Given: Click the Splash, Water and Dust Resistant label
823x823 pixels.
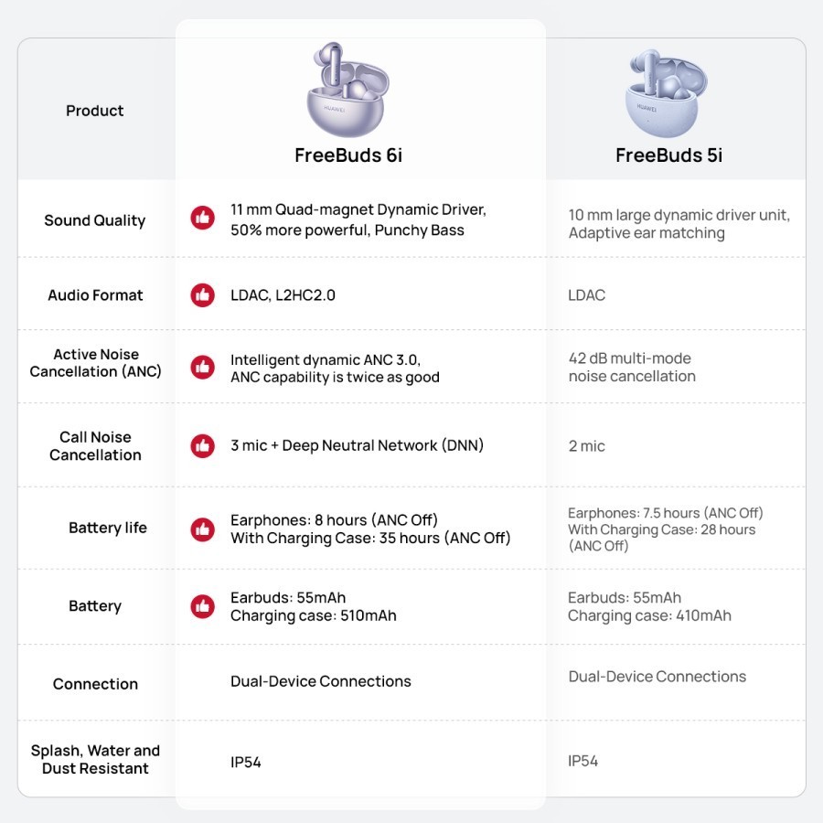Looking at the screenshot, I should tap(95, 760).
